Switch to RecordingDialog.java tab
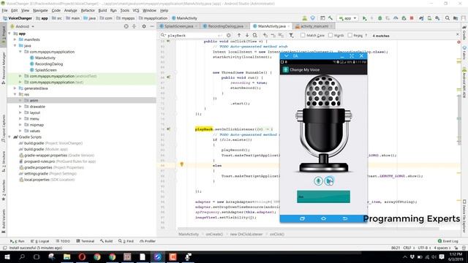 point(225,26)
